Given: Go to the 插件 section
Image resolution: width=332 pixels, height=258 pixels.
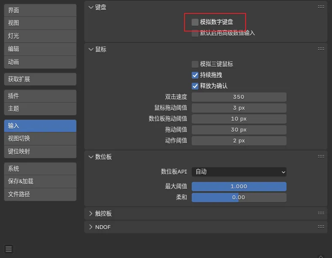Looking at the screenshot, I should (x=40, y=96).
